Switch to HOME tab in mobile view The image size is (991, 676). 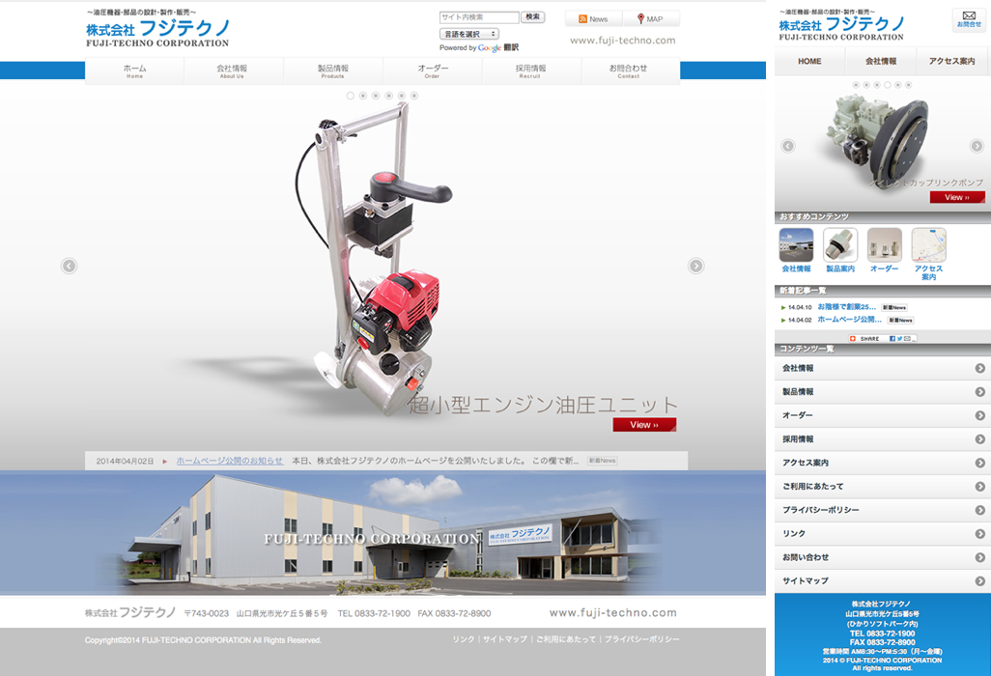(x=809, y=61)
